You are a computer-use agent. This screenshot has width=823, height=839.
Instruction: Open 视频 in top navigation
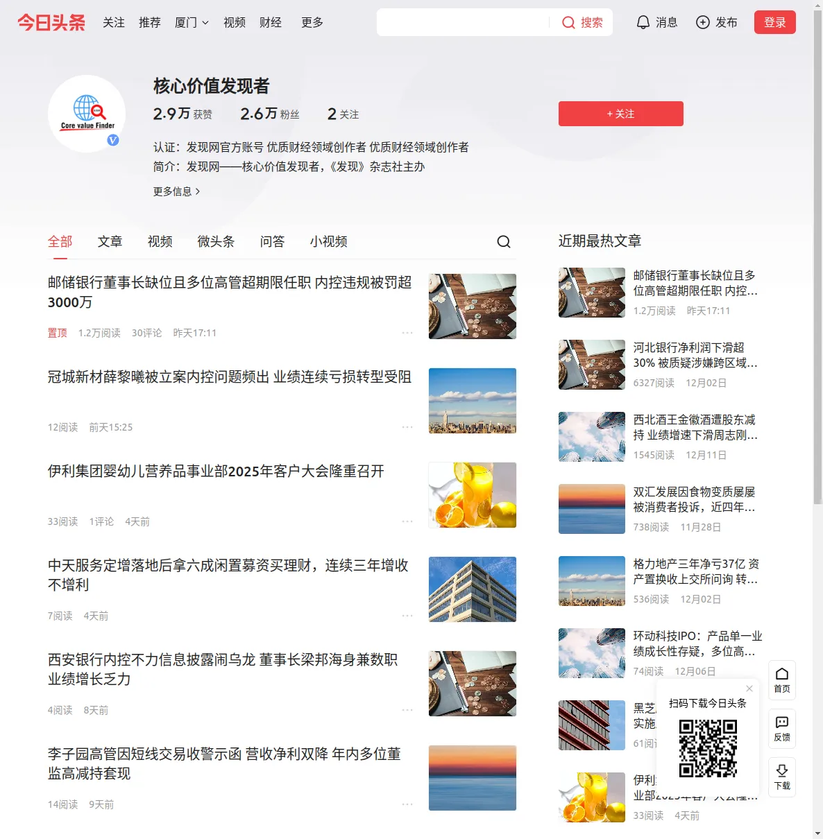tap(235, 22)
